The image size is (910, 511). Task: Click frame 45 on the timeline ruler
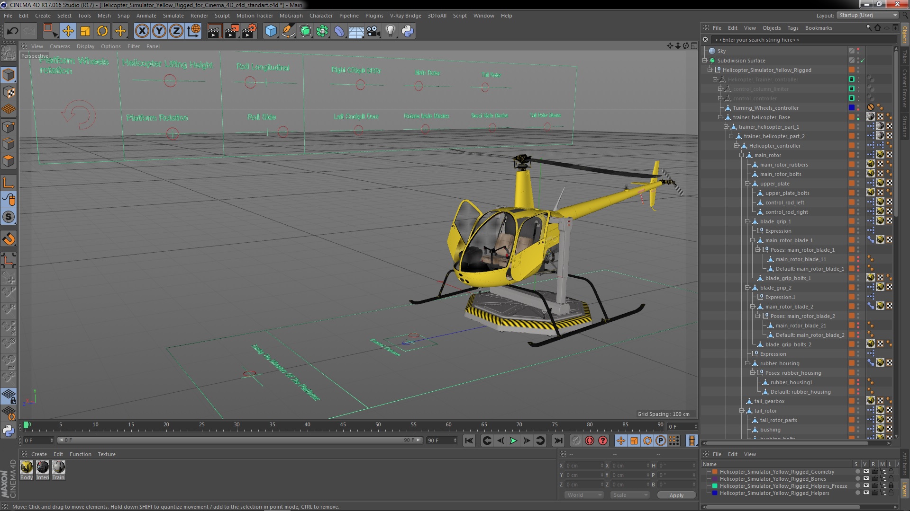click(343, 425)
